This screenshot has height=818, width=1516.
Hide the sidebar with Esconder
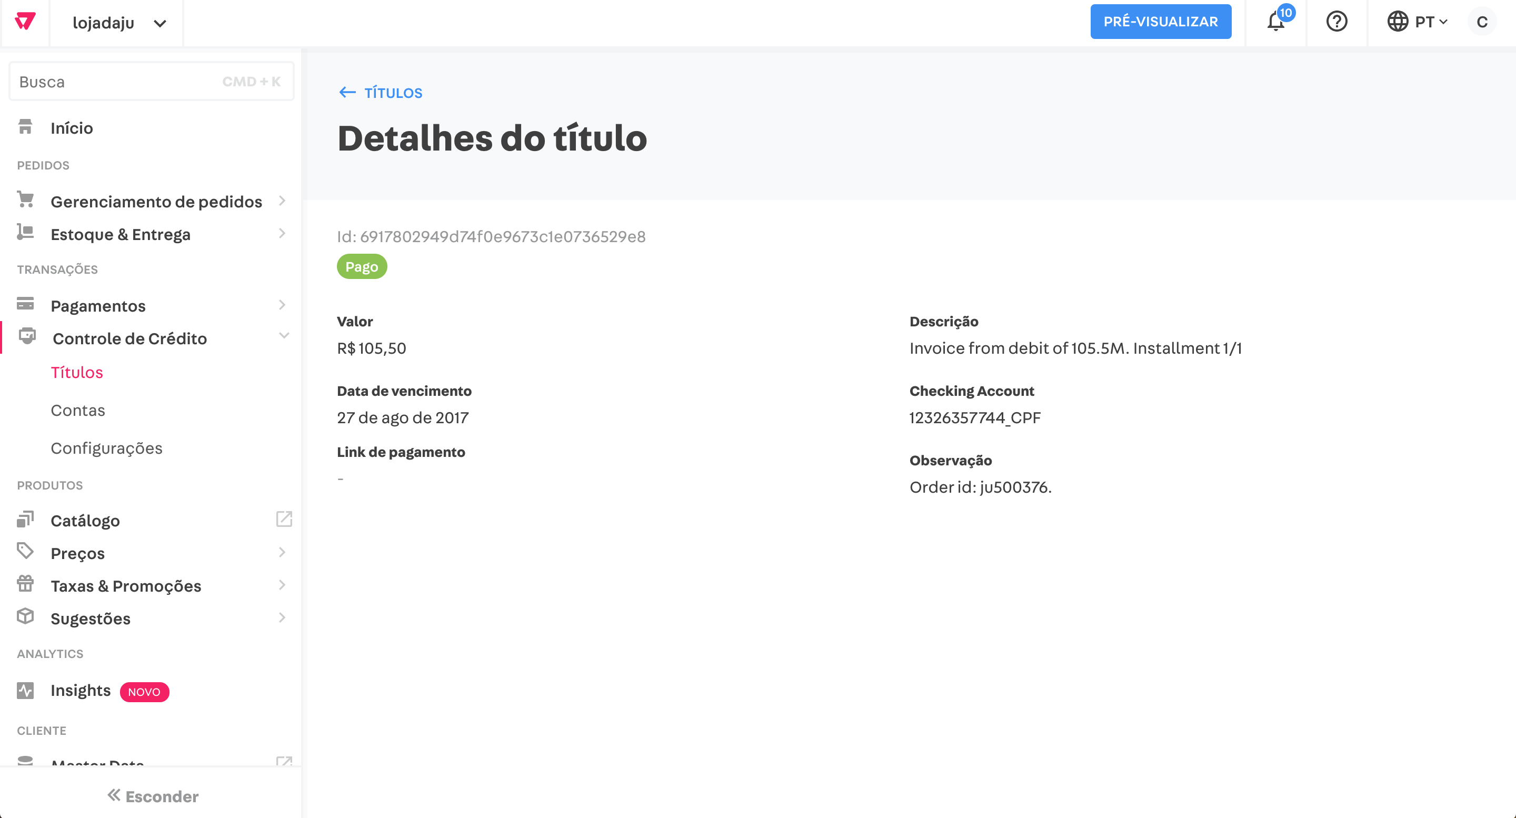153,796
